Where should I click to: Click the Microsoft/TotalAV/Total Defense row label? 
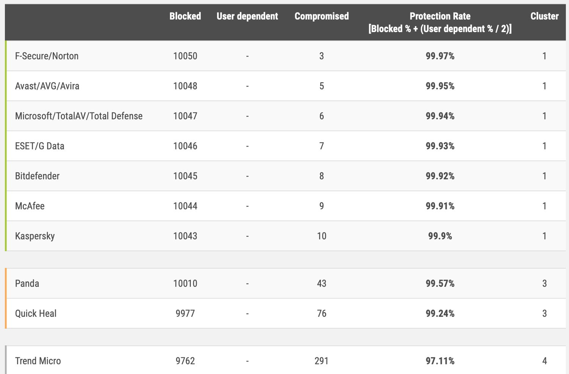click(79, 116)
